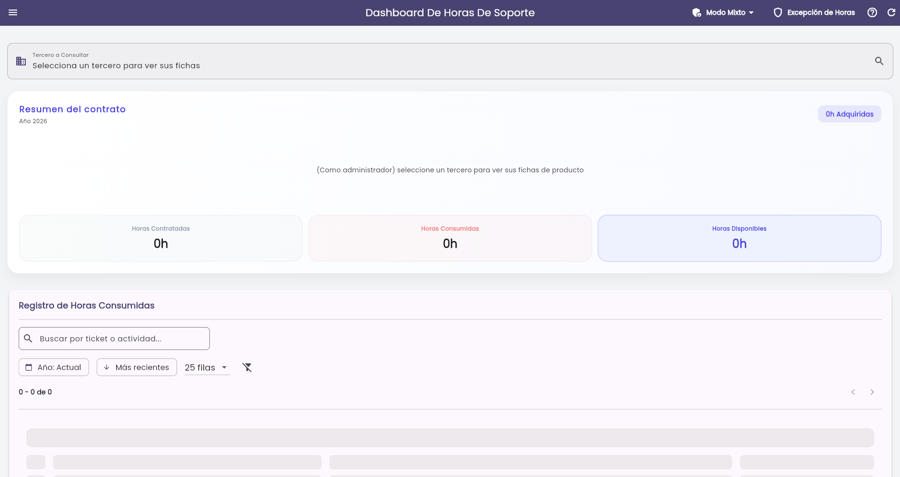Go to the previous page chevron
This screenshot has height=477, width=900.
pyautogui.click(x=853, y=392)
